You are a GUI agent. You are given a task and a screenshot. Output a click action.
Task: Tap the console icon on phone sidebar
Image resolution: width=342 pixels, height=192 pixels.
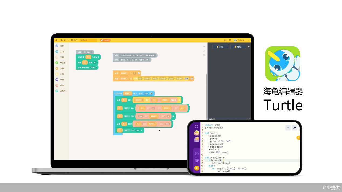(197, 160)
